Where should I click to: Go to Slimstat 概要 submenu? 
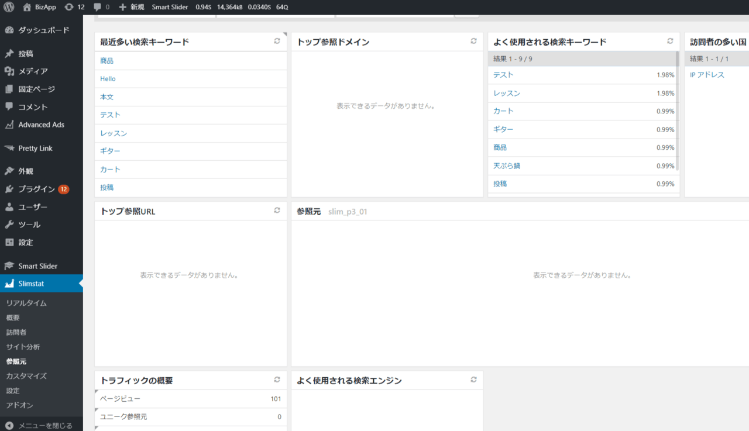(x=13, y=318)
